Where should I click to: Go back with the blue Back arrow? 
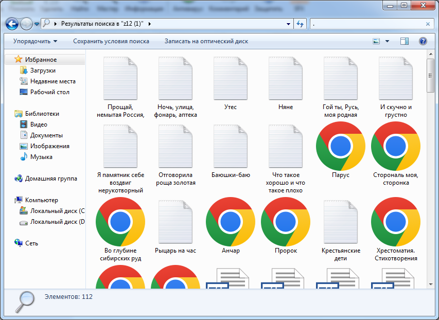(x=12, y=24)
